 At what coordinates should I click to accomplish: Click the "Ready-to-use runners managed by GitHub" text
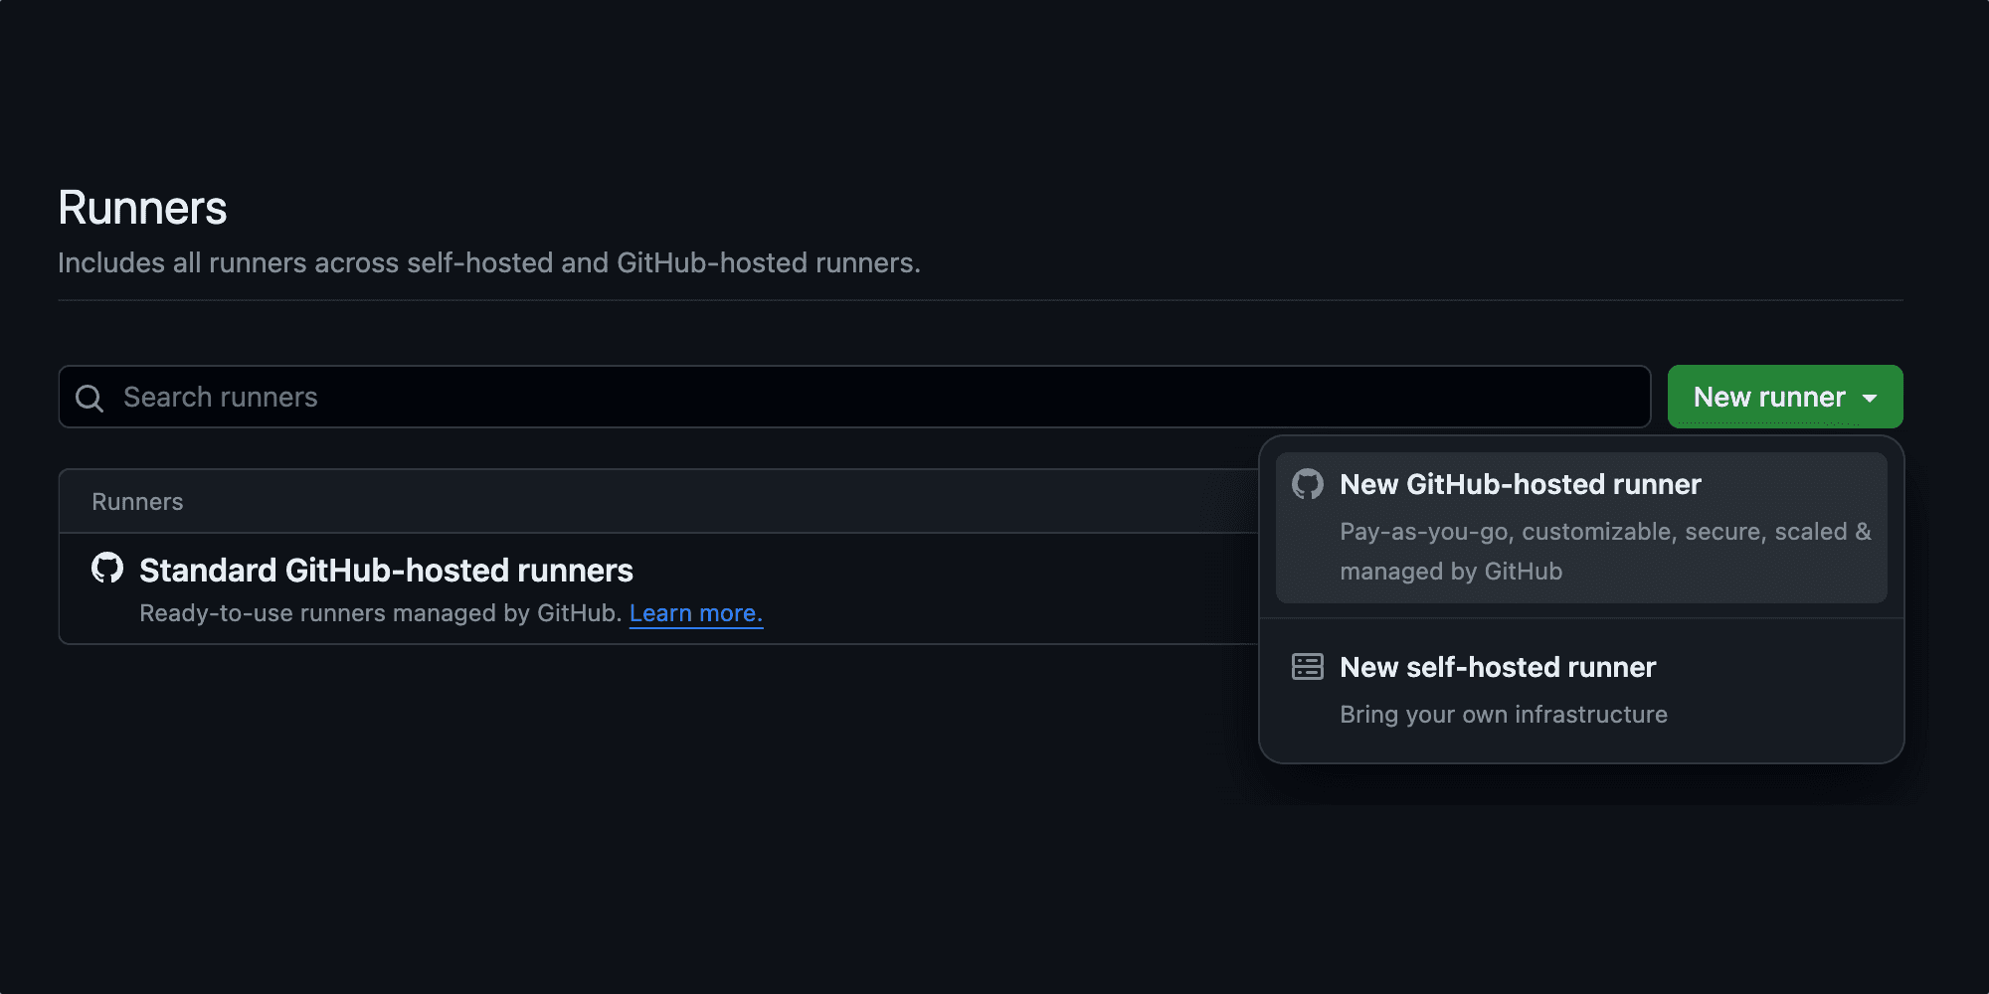pyautogui.click(x=380, y=613)
